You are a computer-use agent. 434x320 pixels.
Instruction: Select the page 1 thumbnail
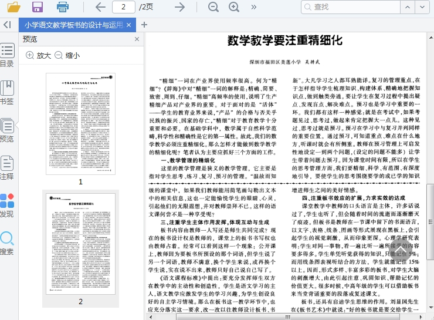click(x=81, y=124)
